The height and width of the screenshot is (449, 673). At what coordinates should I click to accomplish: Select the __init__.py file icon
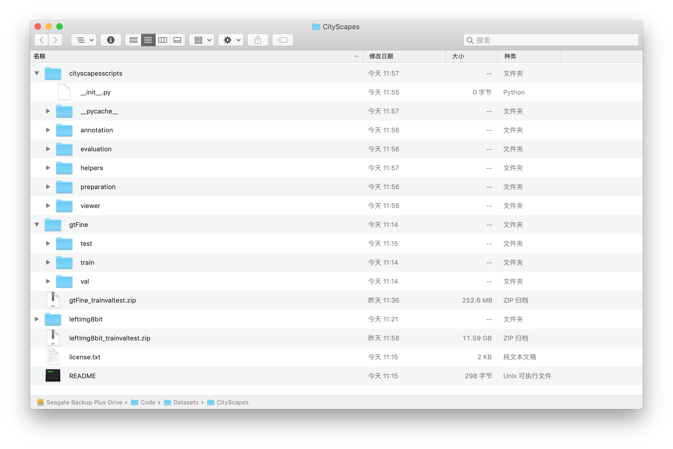(x=64, y=92)
